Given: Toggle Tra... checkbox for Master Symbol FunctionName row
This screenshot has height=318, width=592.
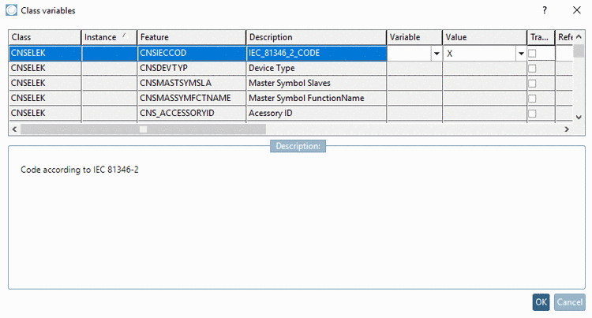Looking at the screenshot, I should (532, 99).
